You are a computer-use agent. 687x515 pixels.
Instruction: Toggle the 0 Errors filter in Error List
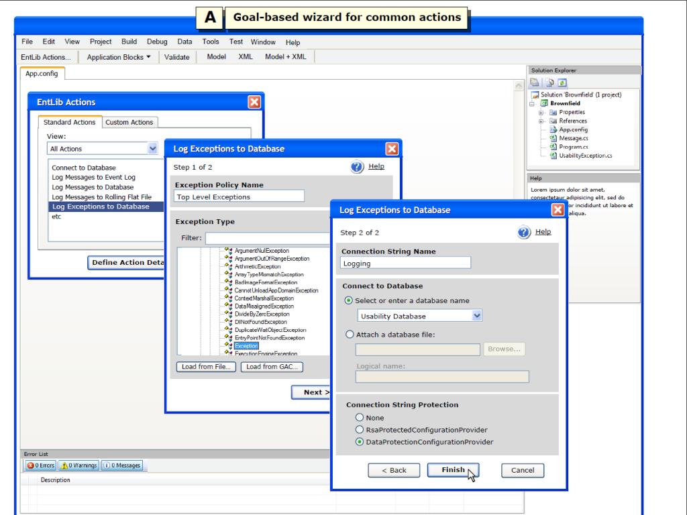point(40,465)
